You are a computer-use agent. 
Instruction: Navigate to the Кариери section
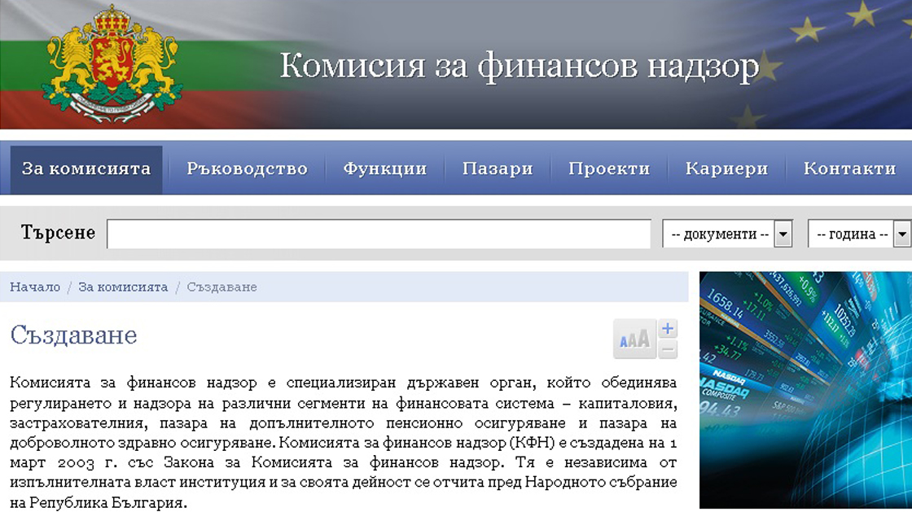pos(726,169)
